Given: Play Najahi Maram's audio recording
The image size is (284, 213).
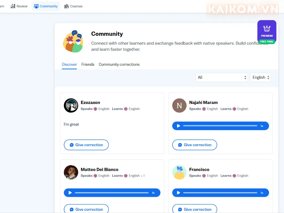Looking at the screenshot, I should (x=179, y=126).
